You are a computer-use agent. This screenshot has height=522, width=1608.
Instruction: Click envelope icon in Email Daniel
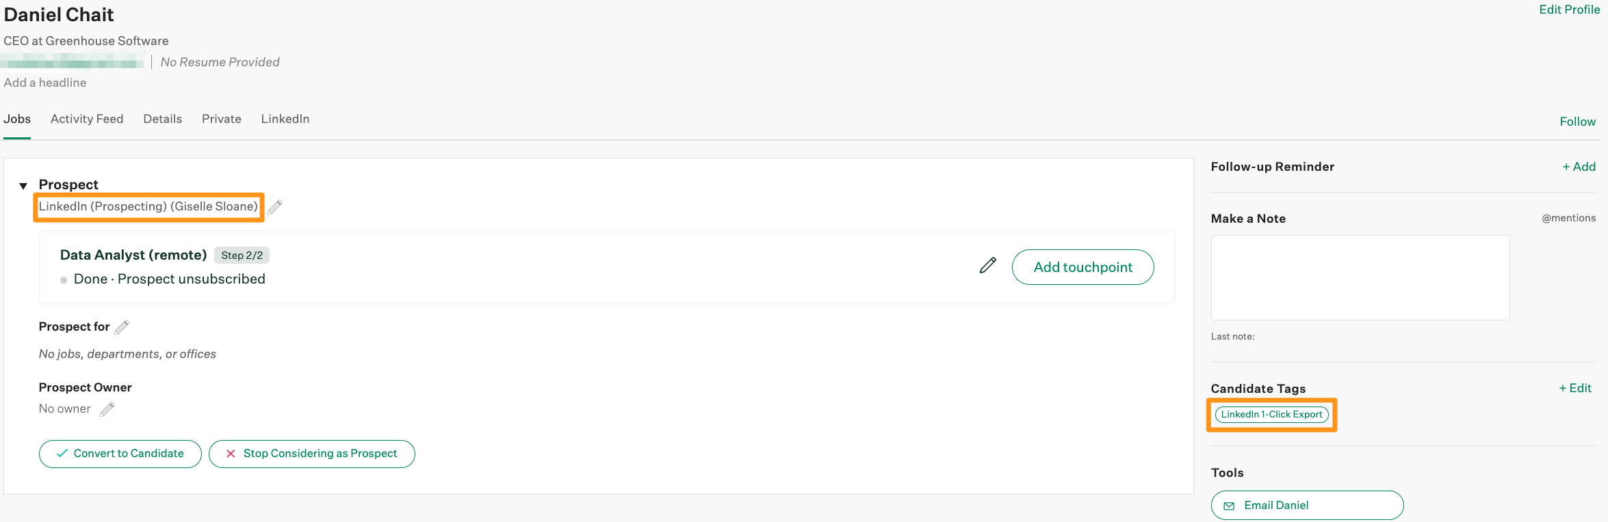(1229, 506)
